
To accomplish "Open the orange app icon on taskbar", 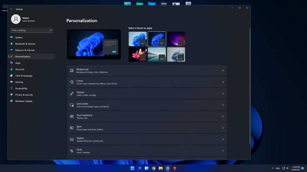I will (175, 168).
